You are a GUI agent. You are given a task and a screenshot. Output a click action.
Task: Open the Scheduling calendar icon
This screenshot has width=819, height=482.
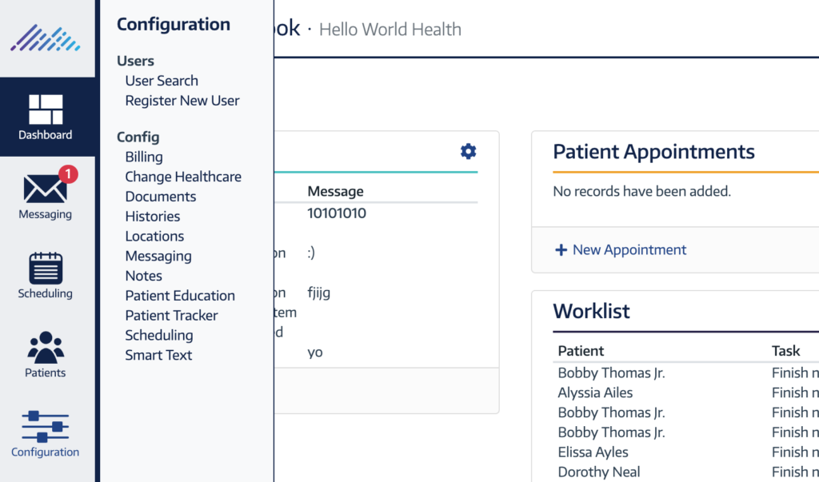coord(46,269)
